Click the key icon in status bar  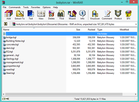point(7,99)
